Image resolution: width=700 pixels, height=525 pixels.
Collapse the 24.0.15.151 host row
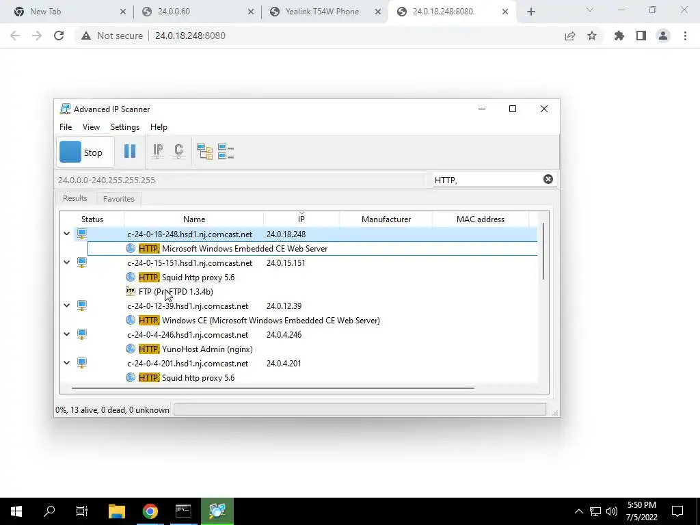(x=66, y=262)
